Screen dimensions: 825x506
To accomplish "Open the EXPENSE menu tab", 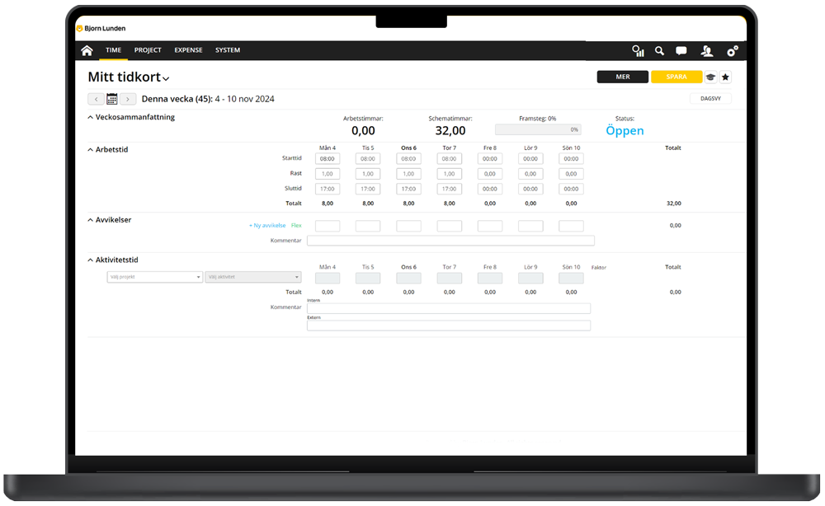I will [188, 50].
